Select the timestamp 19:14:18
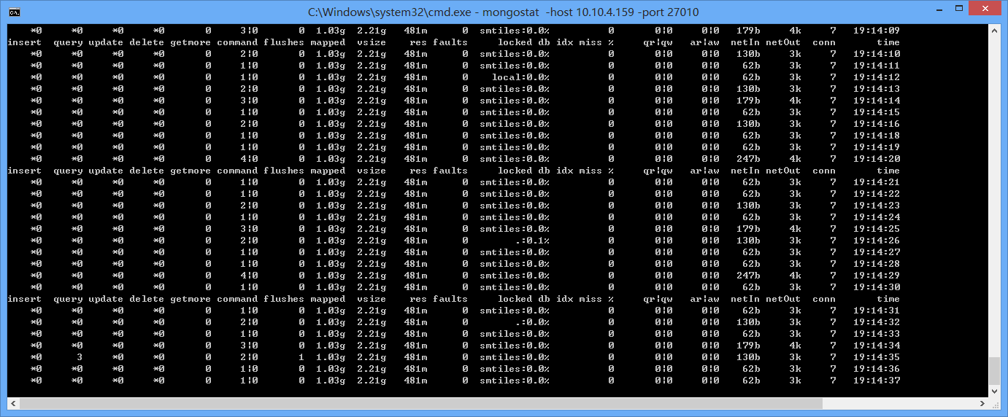Image resolution: width=1008 pixels, height=417 pixels. click(x=876, y=136)
